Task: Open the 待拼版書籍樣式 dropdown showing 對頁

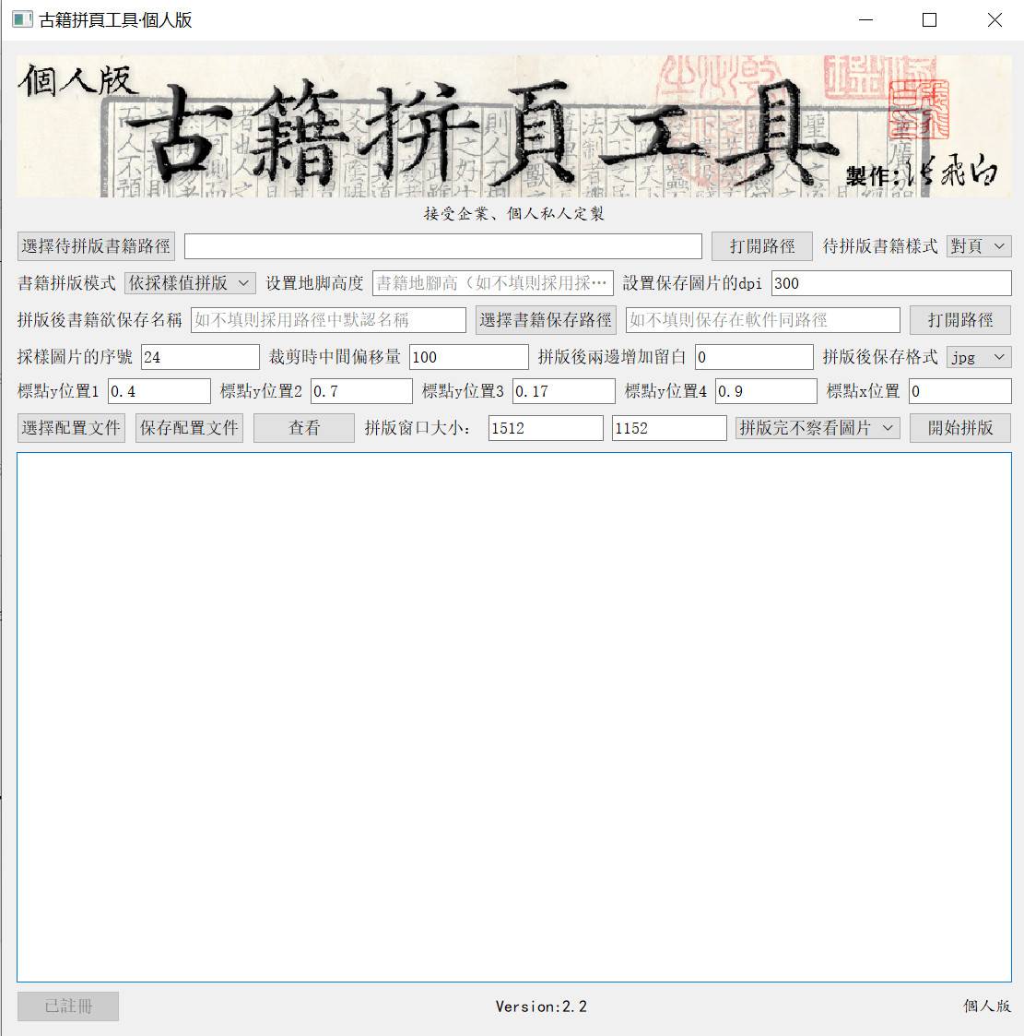Action: (978, 245)
